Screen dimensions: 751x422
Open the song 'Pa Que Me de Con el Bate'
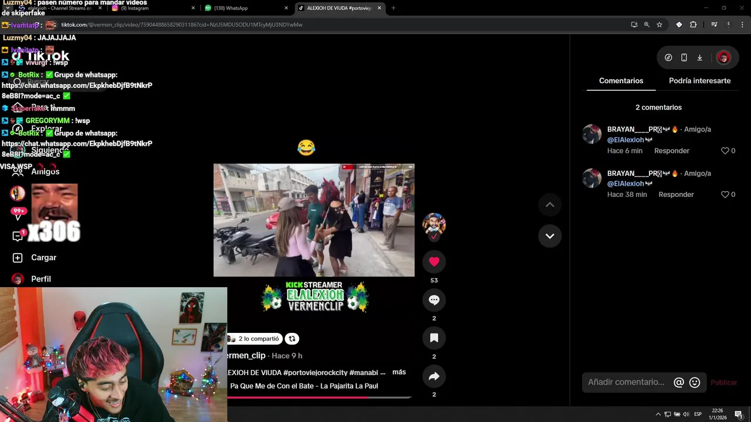click(x=304, y=386)
